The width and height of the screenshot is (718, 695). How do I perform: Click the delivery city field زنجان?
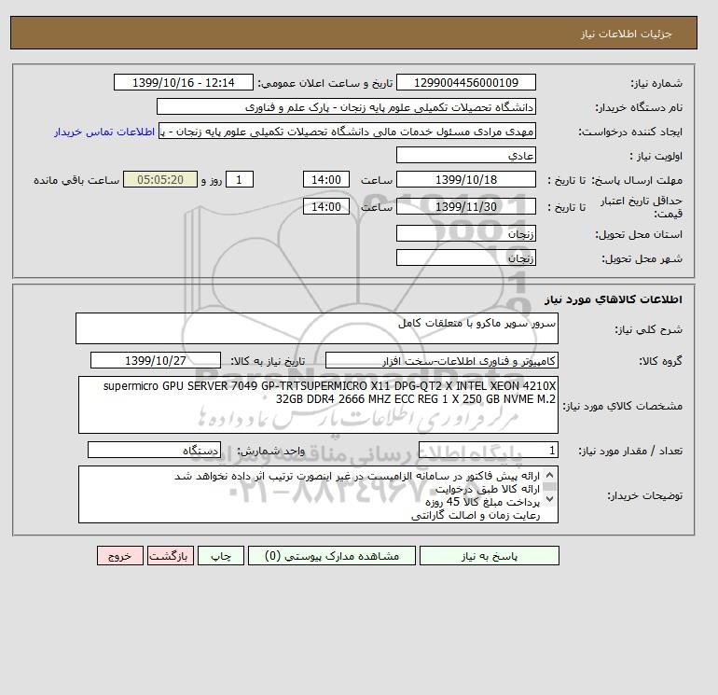465,257
